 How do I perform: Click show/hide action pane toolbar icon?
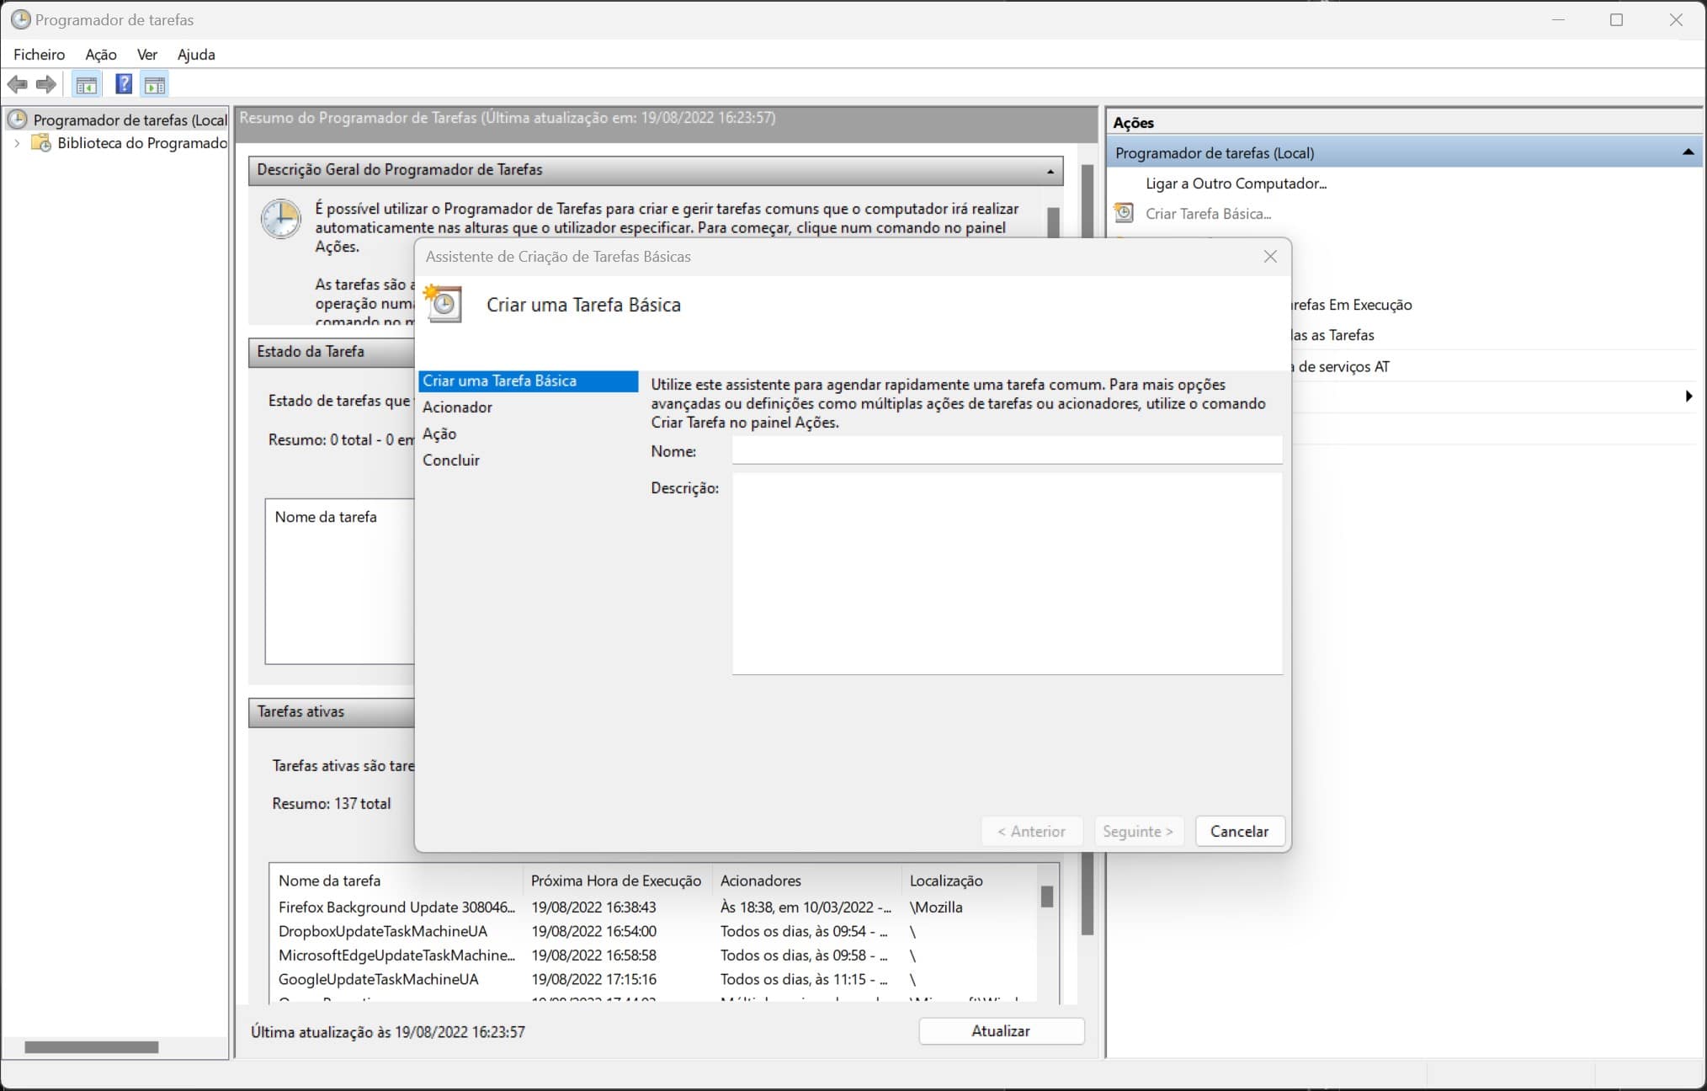tap(155, 84)
